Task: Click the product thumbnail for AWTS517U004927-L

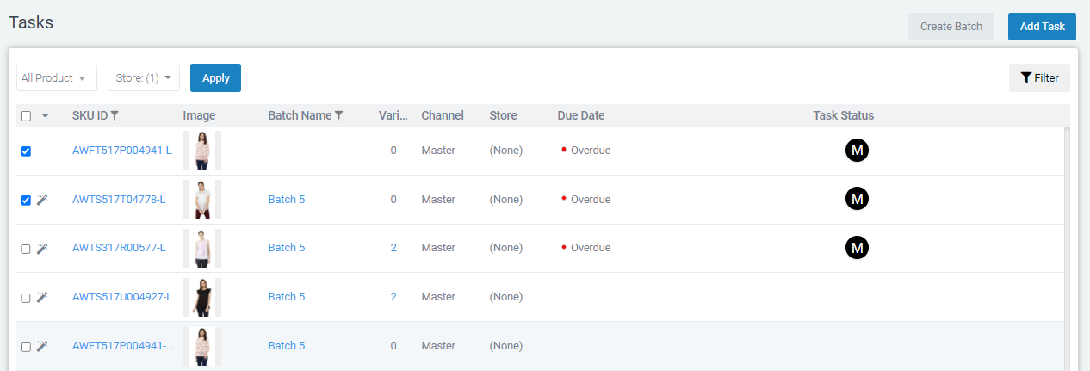Action: [x=202, y=297]
